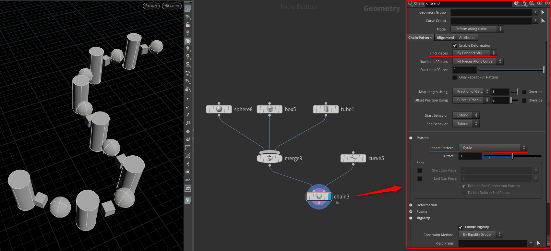
Task: Open the Curve Group dropdown arrow
Action: click(535, 20)
